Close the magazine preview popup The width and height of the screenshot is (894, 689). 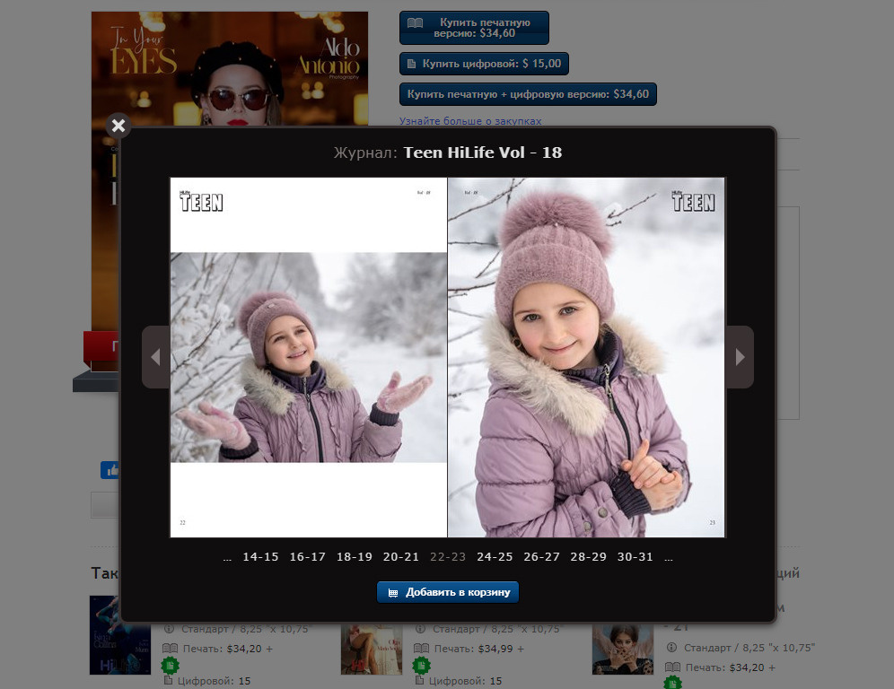click(x=118, y=126)
